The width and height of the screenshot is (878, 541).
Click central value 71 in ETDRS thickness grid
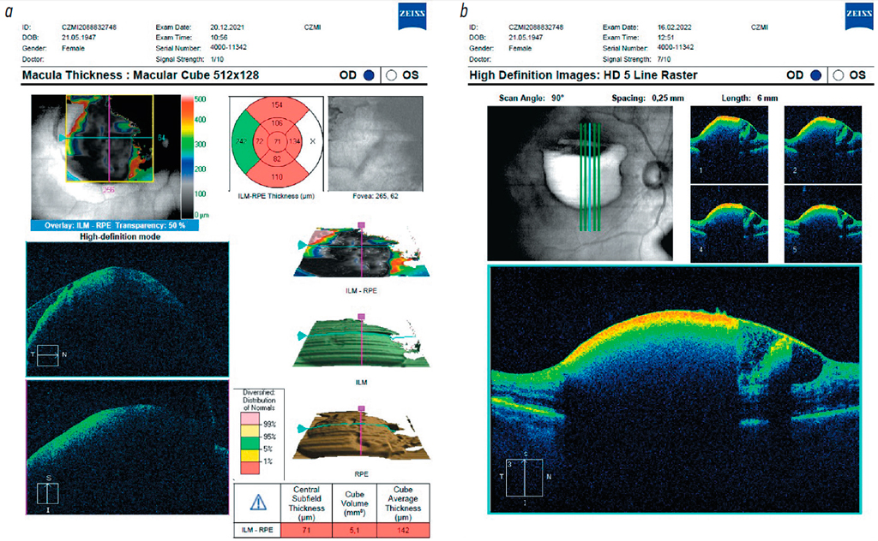coord(276,140)
